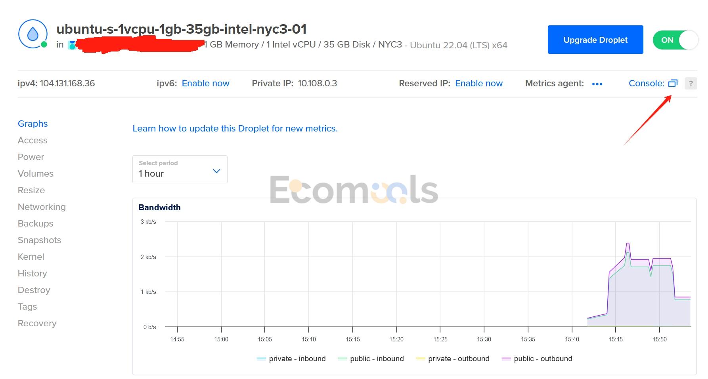Click the Bandwidth chart title
The image size is (708, 379).
[159, 208]
